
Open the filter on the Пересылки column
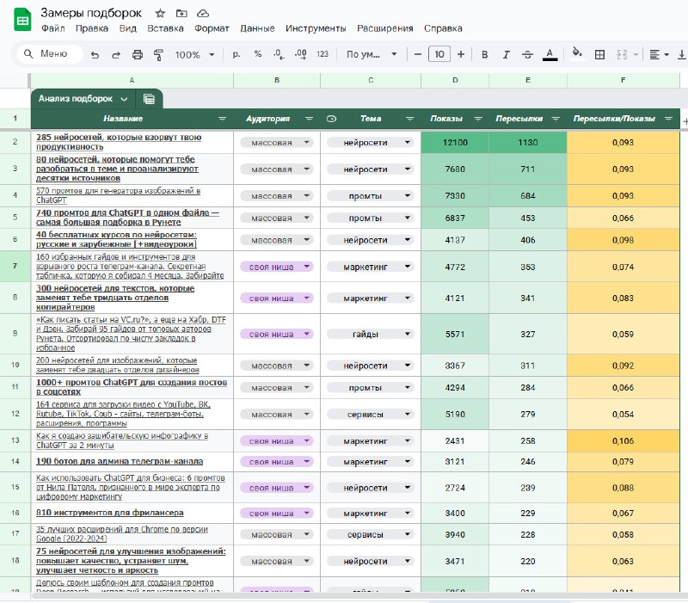pyautogui.click(x=556, y=119)
